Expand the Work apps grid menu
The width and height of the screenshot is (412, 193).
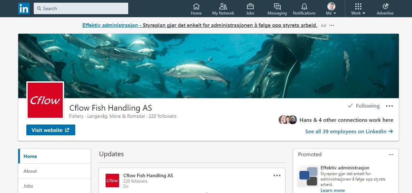358,9
